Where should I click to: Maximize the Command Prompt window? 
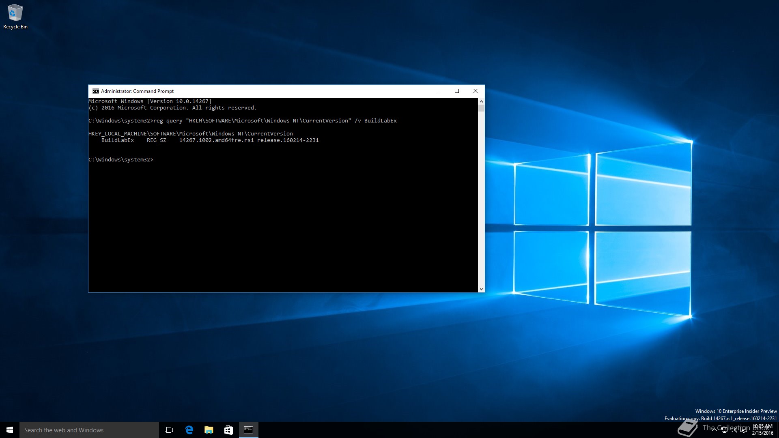point(457,91)
